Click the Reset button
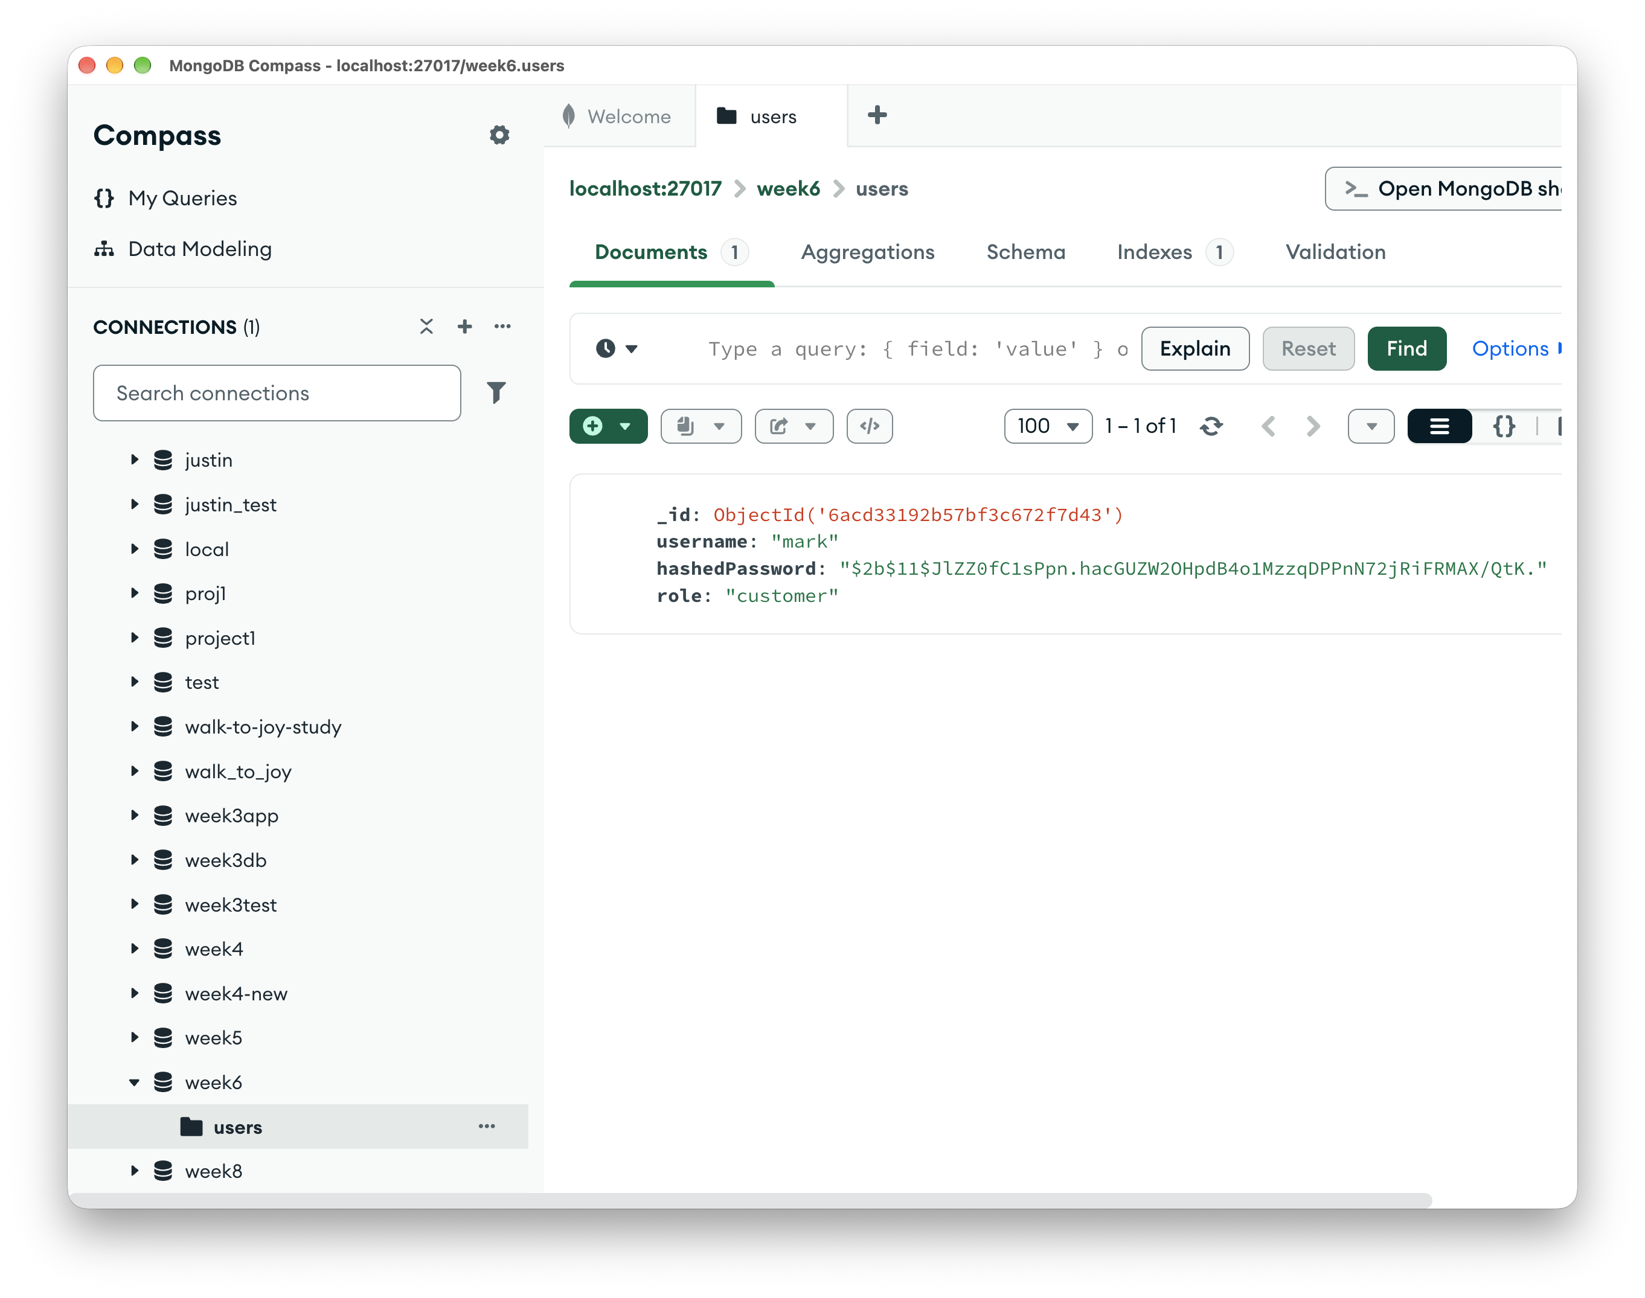The image size is (1645, 1298). tap(1308, 349)
